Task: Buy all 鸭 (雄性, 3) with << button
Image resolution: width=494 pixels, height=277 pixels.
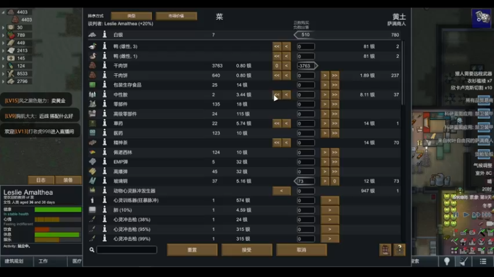Action: pyautogui.click(x=277, y=47)
